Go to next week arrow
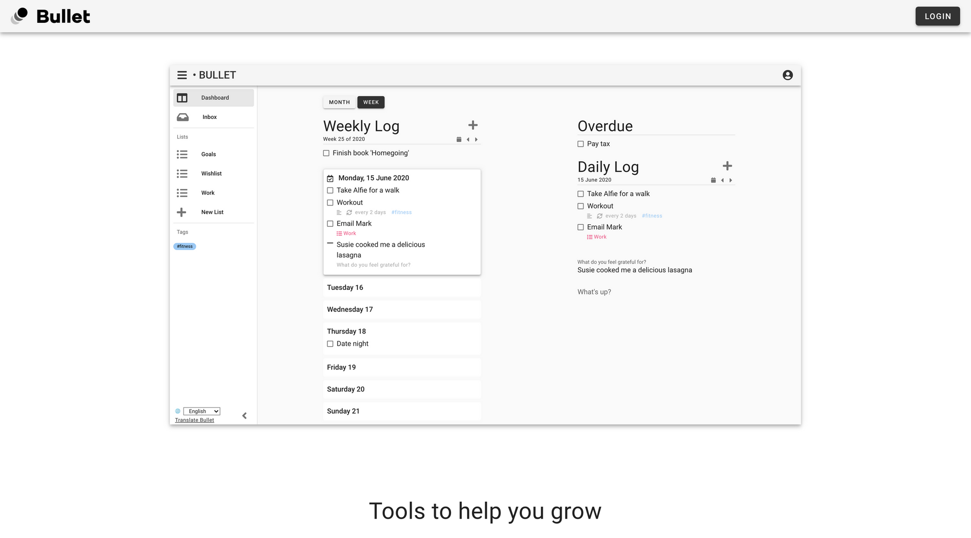Viewport: 971px width, 538px height. [x=476, y=139]
